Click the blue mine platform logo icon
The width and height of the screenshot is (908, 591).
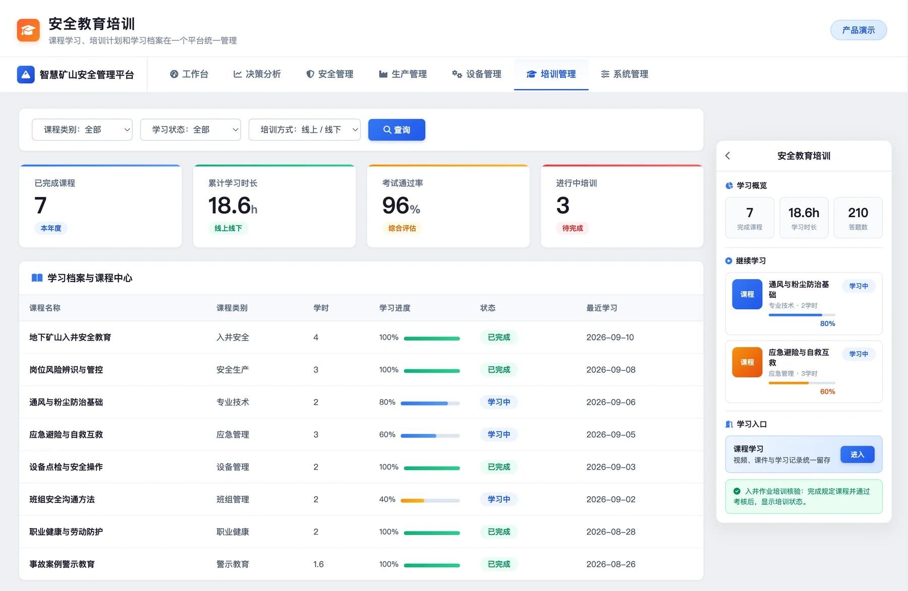(26, 75)
